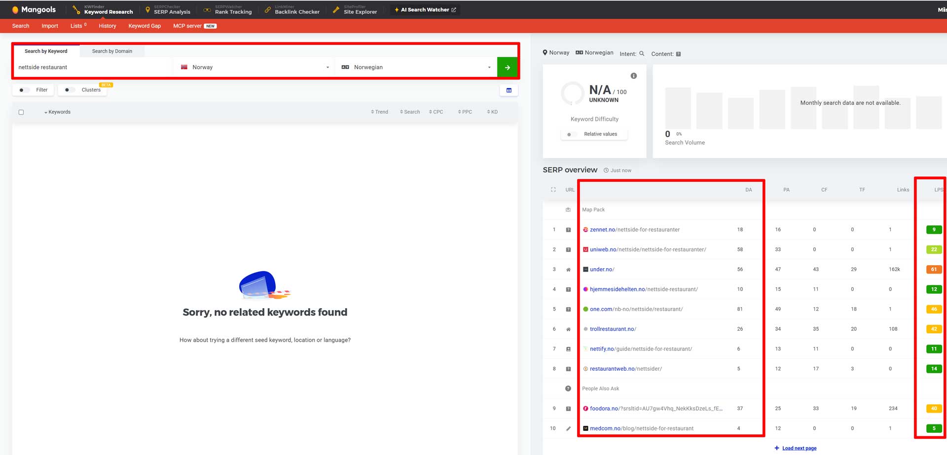
Task: Open the MCP server page
Action: pyautogui.click(x=195, y=26)
